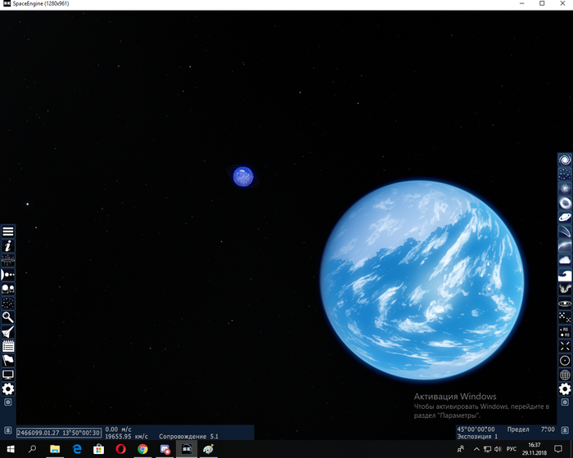This screenshot has height=458, width=573.
Task: Launch Opera browser from the taskbar
Action: pyautogui.click(x=121, y=449)
